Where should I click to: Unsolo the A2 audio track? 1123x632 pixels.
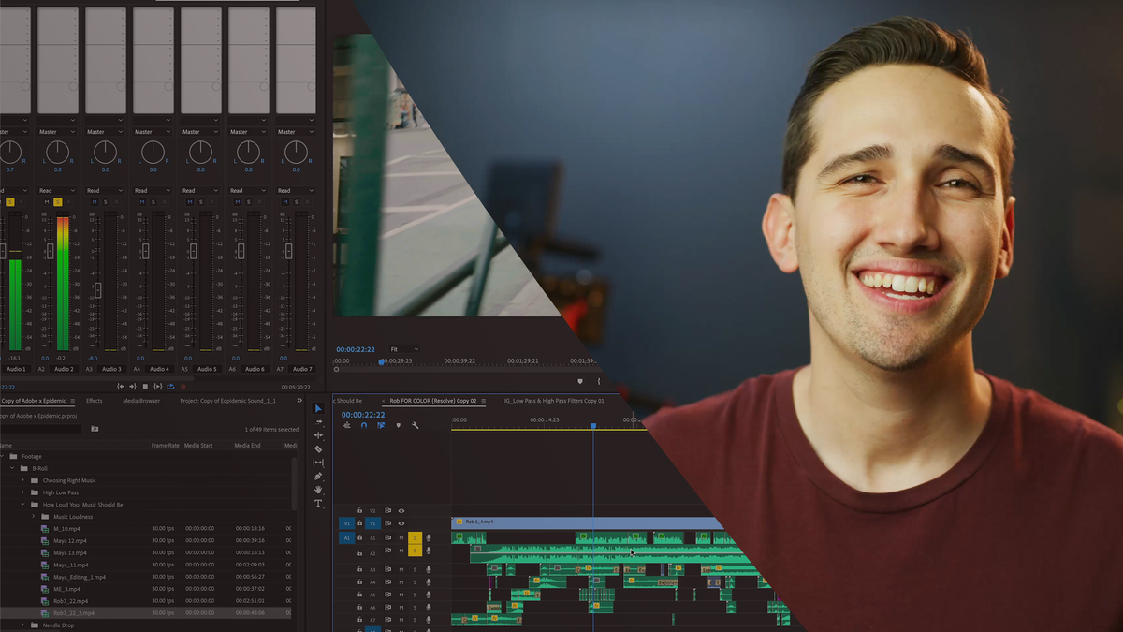pos(415,551)
